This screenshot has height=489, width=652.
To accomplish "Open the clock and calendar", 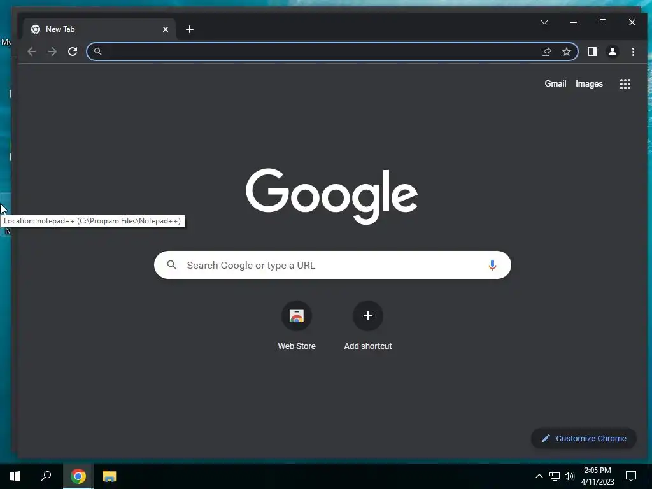I will tap(597, 476).
